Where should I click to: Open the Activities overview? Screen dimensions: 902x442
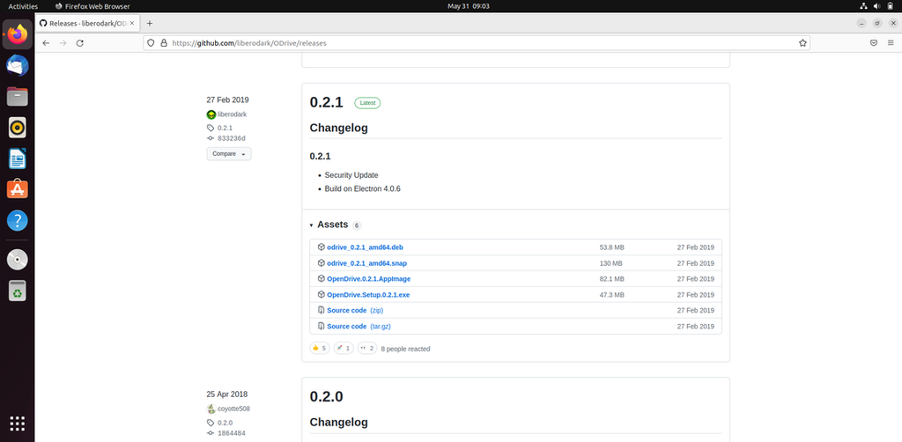(x=23, y=6)
